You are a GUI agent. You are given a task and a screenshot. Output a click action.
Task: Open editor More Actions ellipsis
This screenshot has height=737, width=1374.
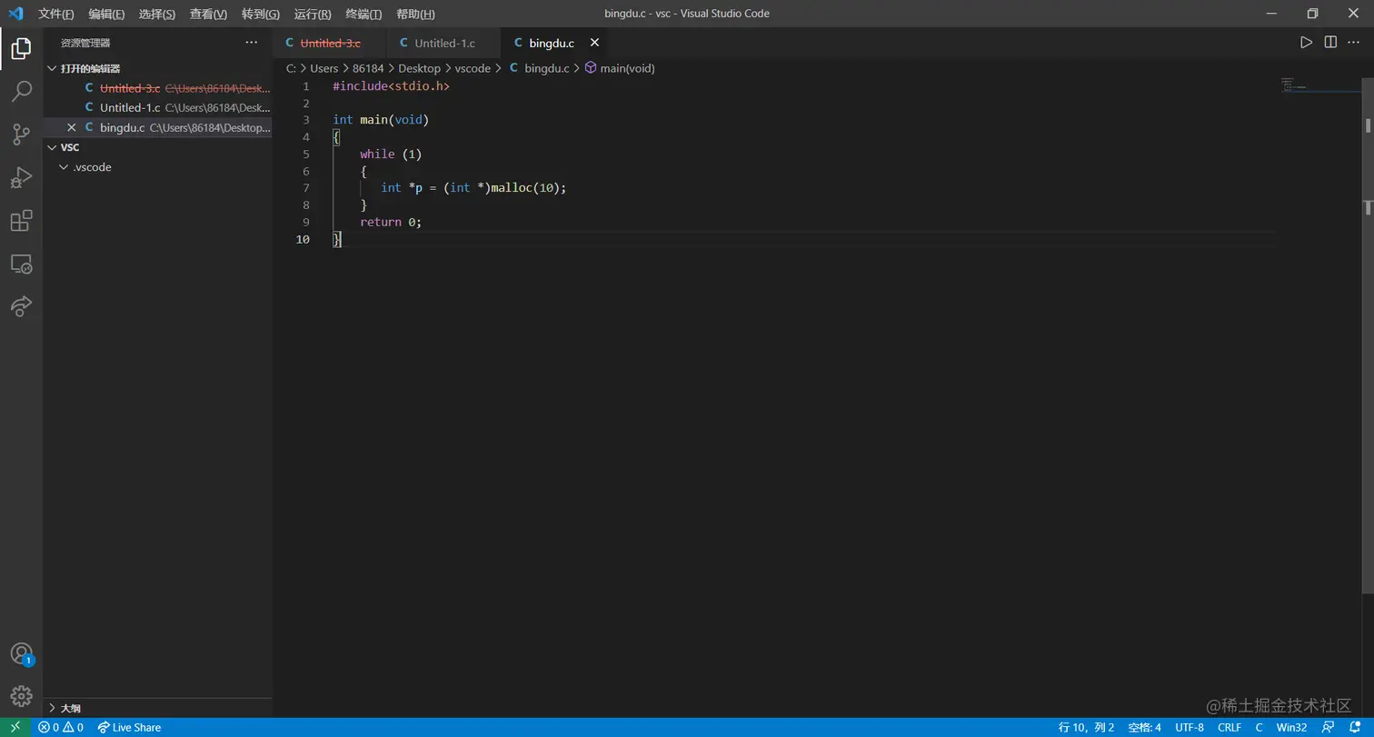[1354, 43]
